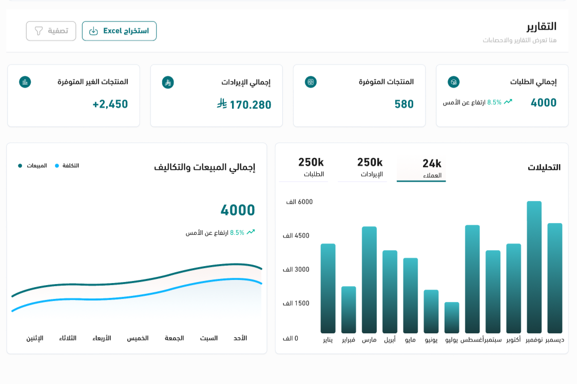
Task: Open the تصفية filter dropdown
Action: [51, 31]
